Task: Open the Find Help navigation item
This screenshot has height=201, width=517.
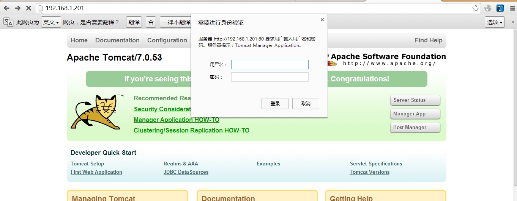Action: tap(429, 41)
